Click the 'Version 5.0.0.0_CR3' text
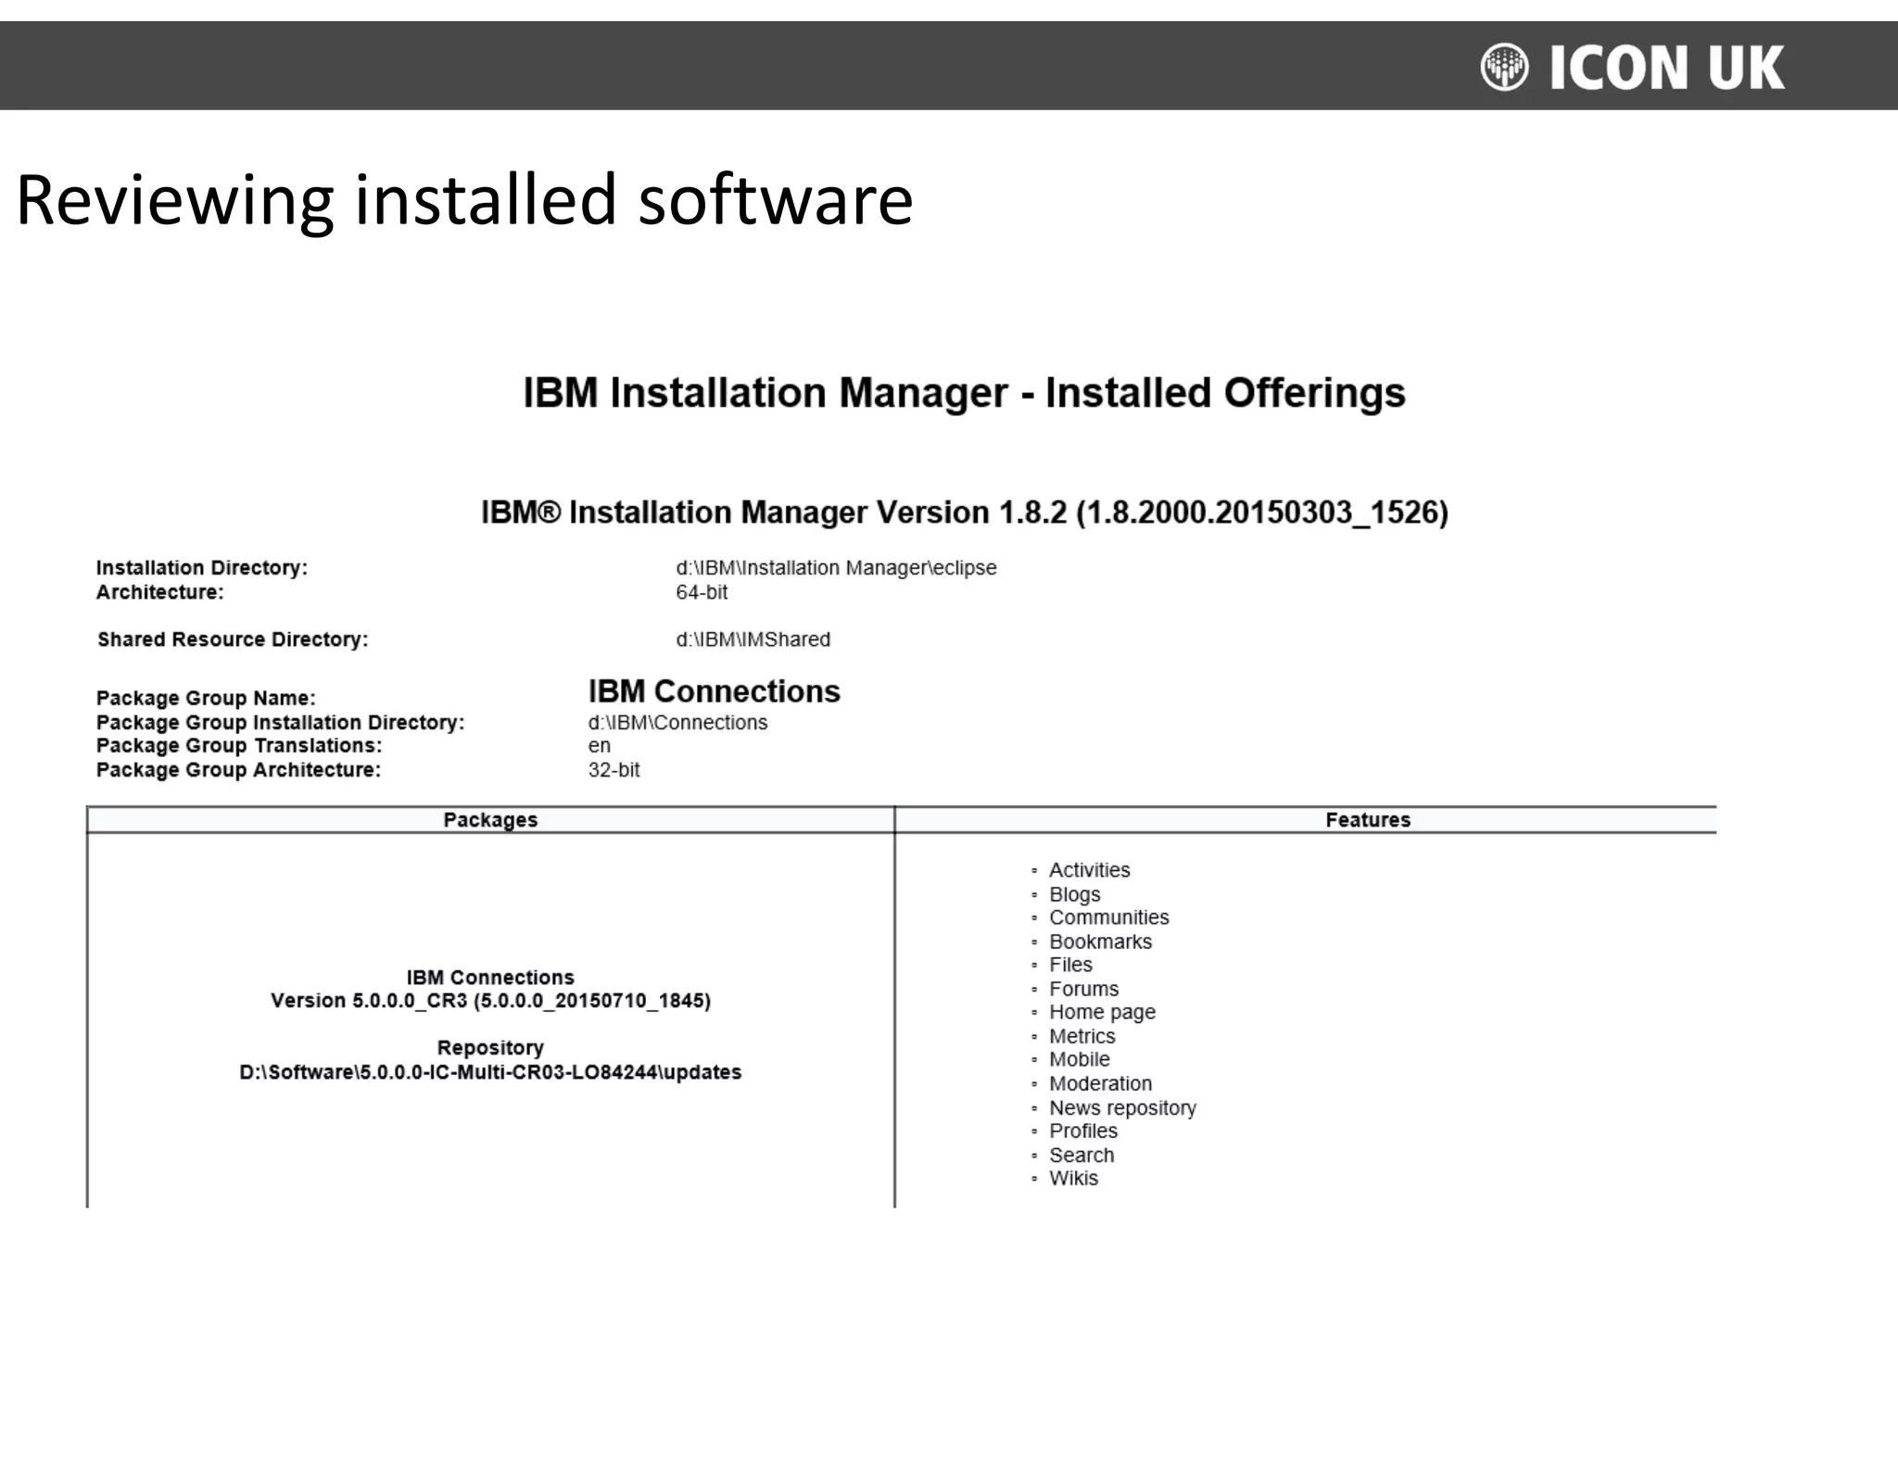 tap(490, 1001)
